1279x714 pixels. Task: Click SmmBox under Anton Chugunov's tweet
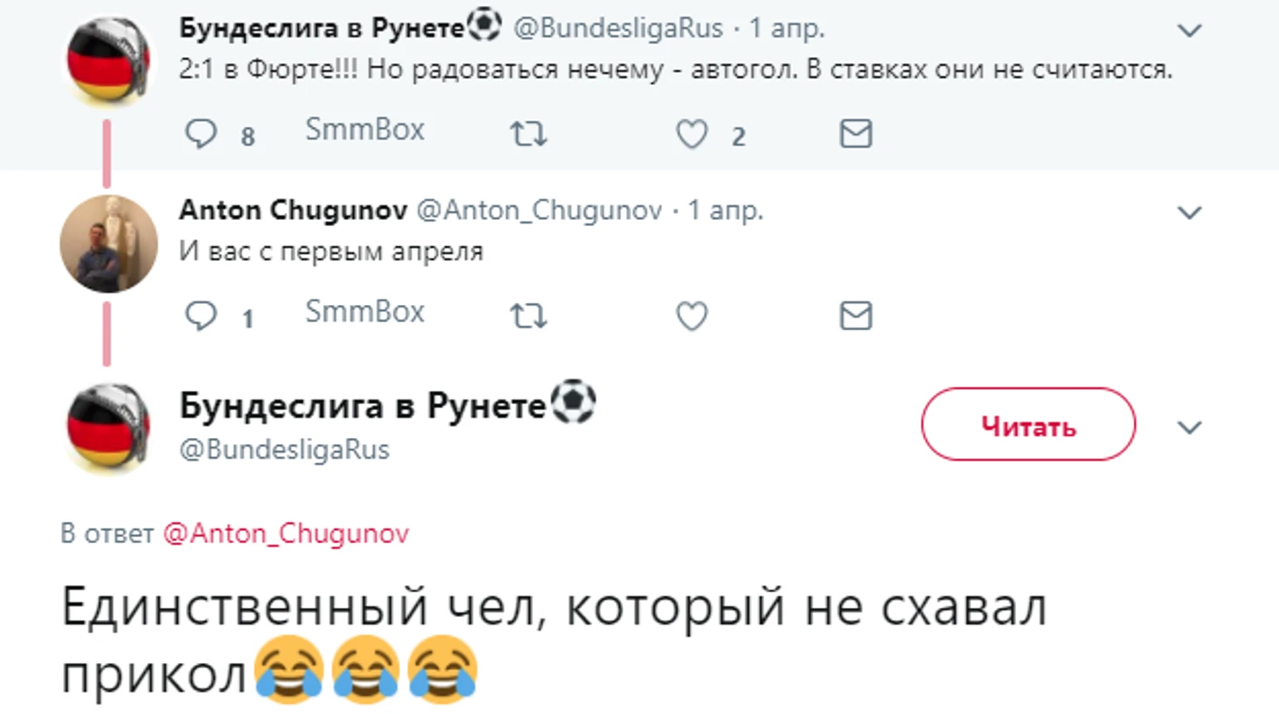[364, 312]
